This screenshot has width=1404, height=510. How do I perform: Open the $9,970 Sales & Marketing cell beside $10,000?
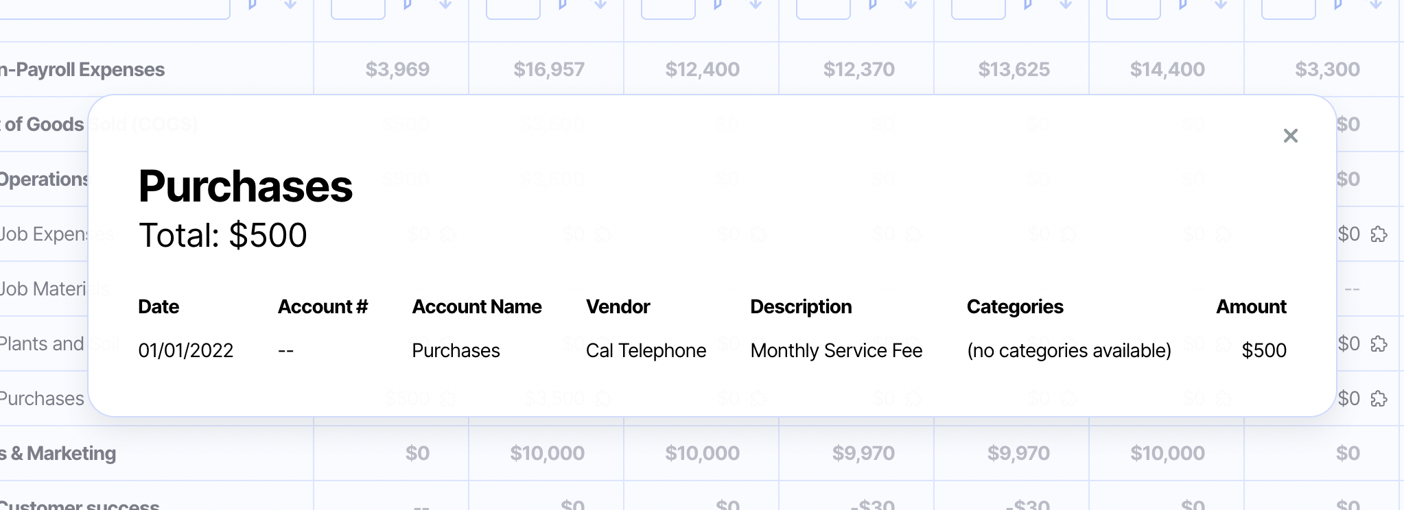pos(863,453)
